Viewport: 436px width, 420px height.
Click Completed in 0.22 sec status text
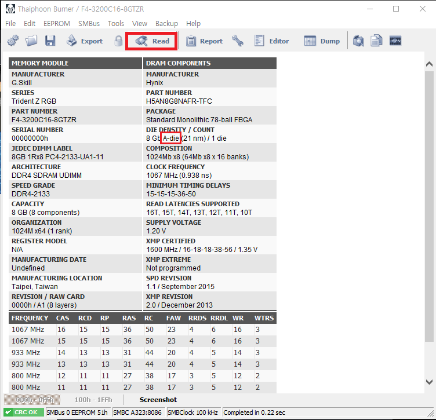pyautogui.click(x=254, y=412)
